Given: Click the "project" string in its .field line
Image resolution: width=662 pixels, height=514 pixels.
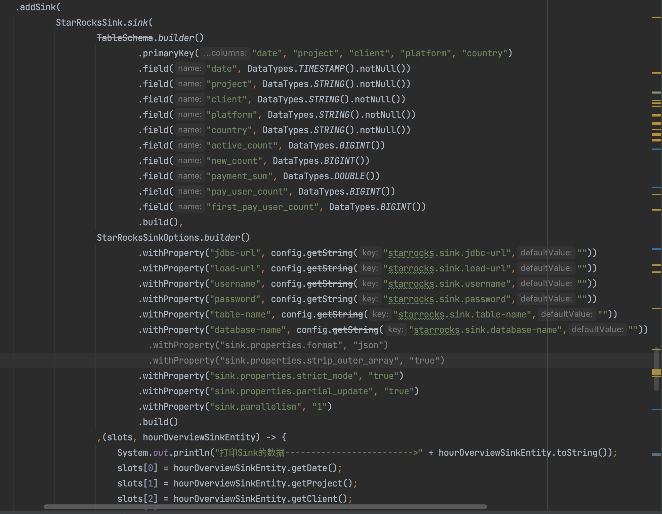Looking at the screenshot, I should (229, 84).
